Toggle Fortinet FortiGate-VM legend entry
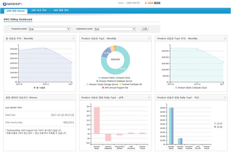231x153 pixels. [131, 84]
